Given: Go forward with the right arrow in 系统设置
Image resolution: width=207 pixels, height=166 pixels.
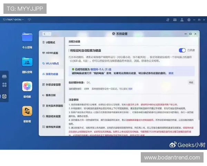Looking at the screenshot, I should (x=49, y=34).
